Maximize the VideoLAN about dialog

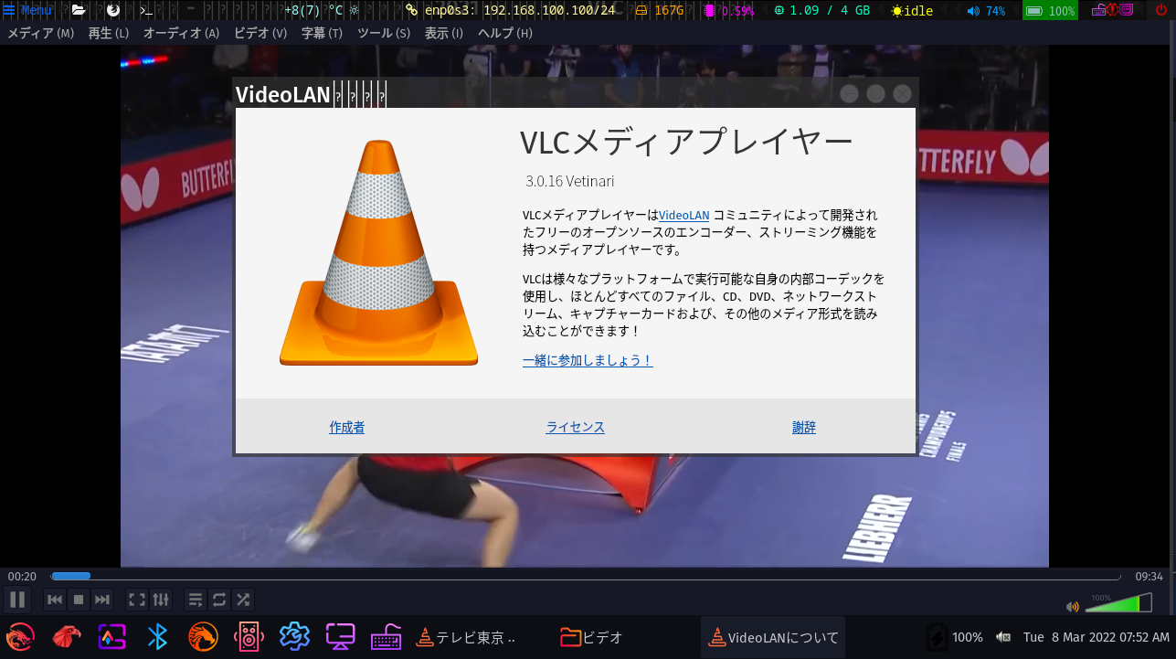click(875, 93)
